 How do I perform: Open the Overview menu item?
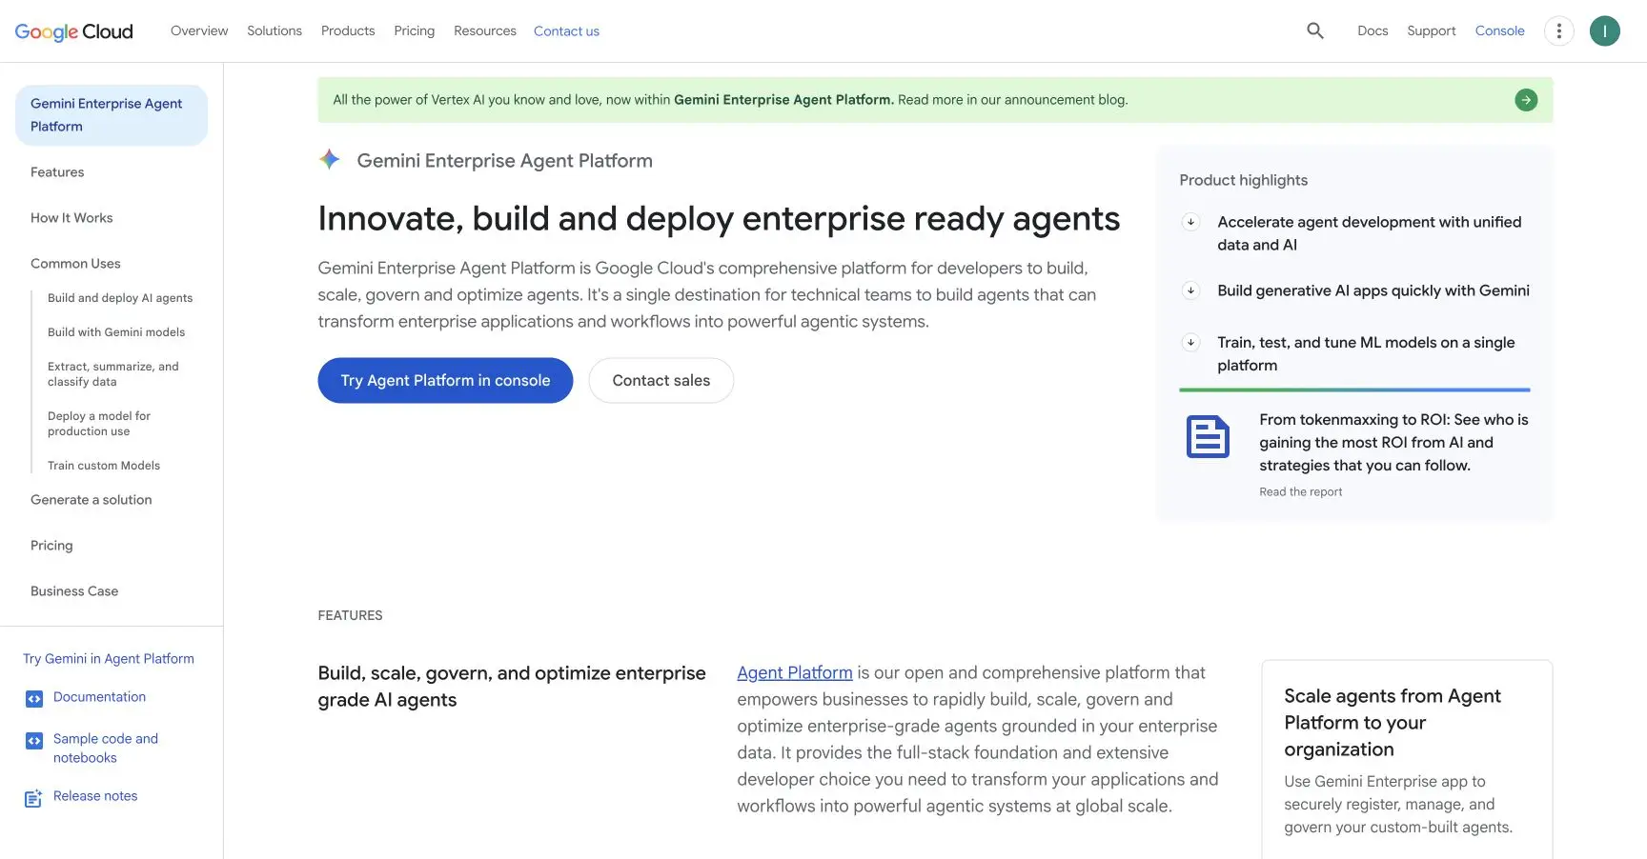(x=199, y=30)
